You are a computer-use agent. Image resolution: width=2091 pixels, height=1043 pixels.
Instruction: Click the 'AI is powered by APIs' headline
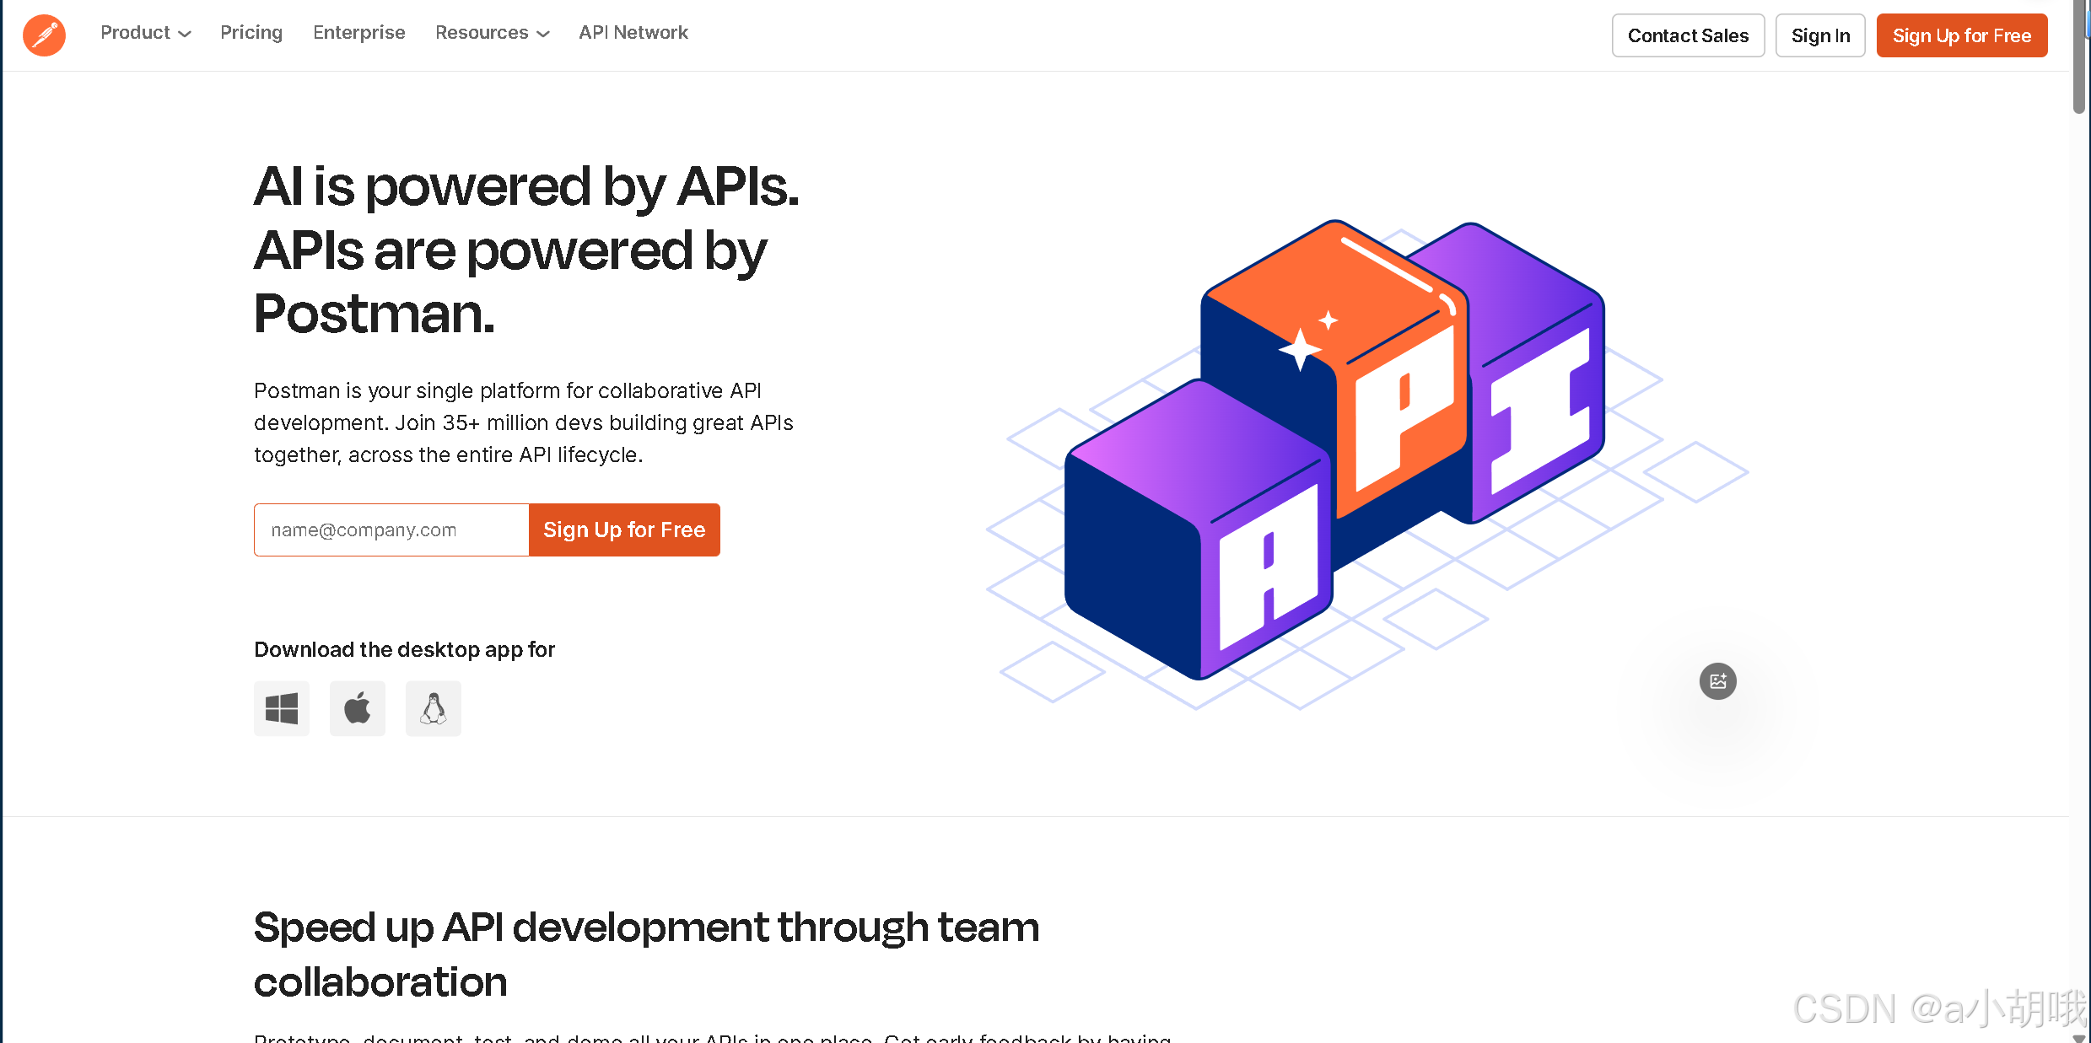pyautogui.click(x=526, y=250)
